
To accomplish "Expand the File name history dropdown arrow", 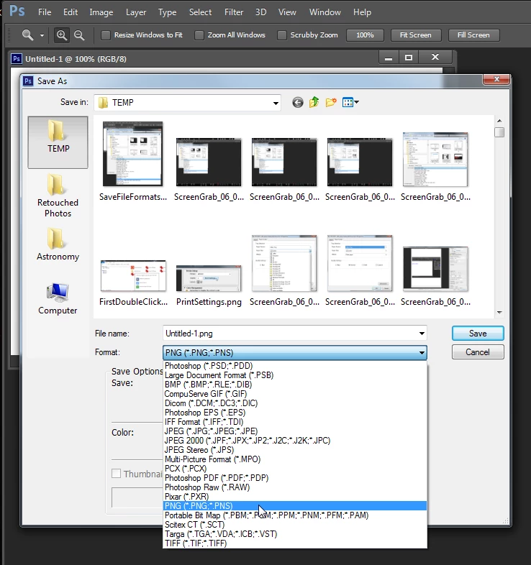I will [x=422, y=334].
